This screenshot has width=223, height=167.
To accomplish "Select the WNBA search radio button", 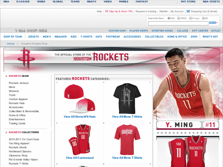I will click(x=179, y=18).
